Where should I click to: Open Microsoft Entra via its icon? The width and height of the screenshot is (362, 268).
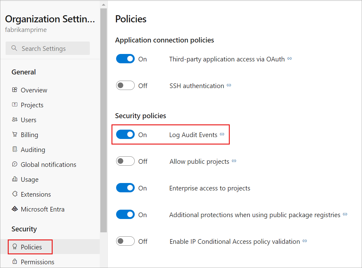14,209
